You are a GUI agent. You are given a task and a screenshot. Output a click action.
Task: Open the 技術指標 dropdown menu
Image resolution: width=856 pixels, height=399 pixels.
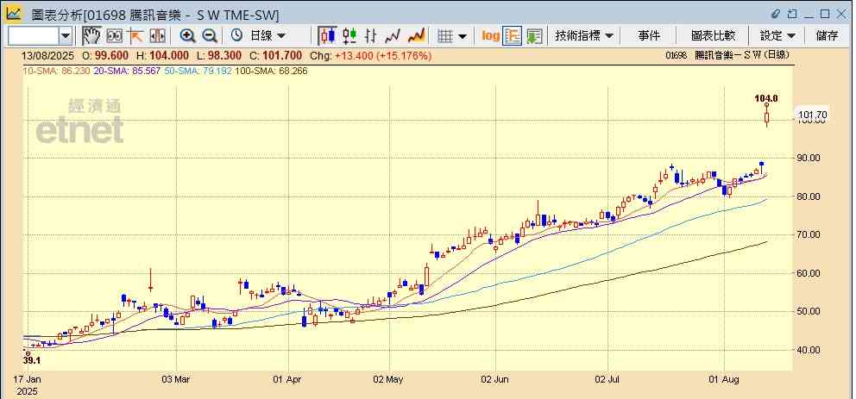(584, 36)
